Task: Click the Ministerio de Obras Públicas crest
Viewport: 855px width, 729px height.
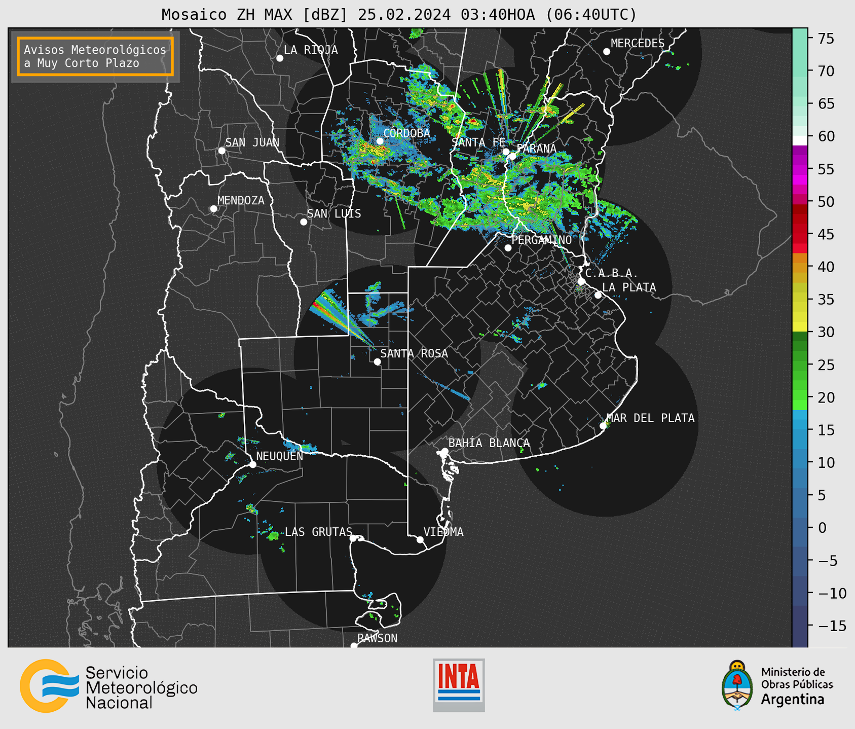Action: pyautogui.click(x=737, y=685)
